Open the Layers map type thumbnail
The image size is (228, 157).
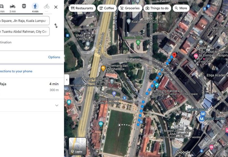click(78, 146)
